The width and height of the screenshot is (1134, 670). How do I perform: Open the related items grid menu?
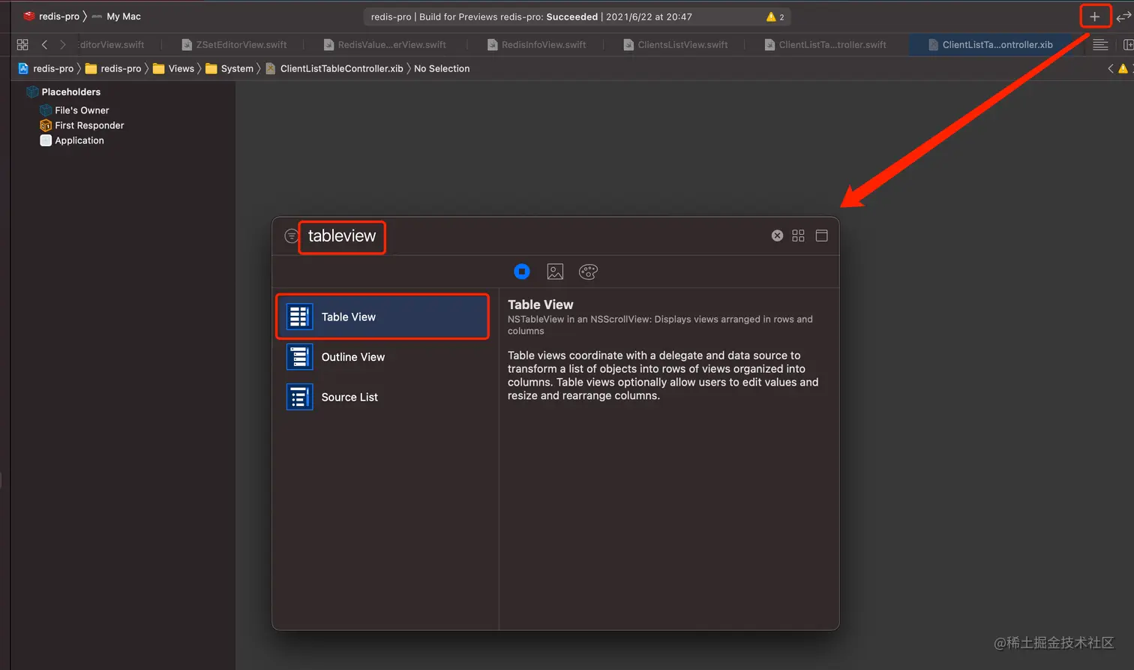[x=22, y=45]
